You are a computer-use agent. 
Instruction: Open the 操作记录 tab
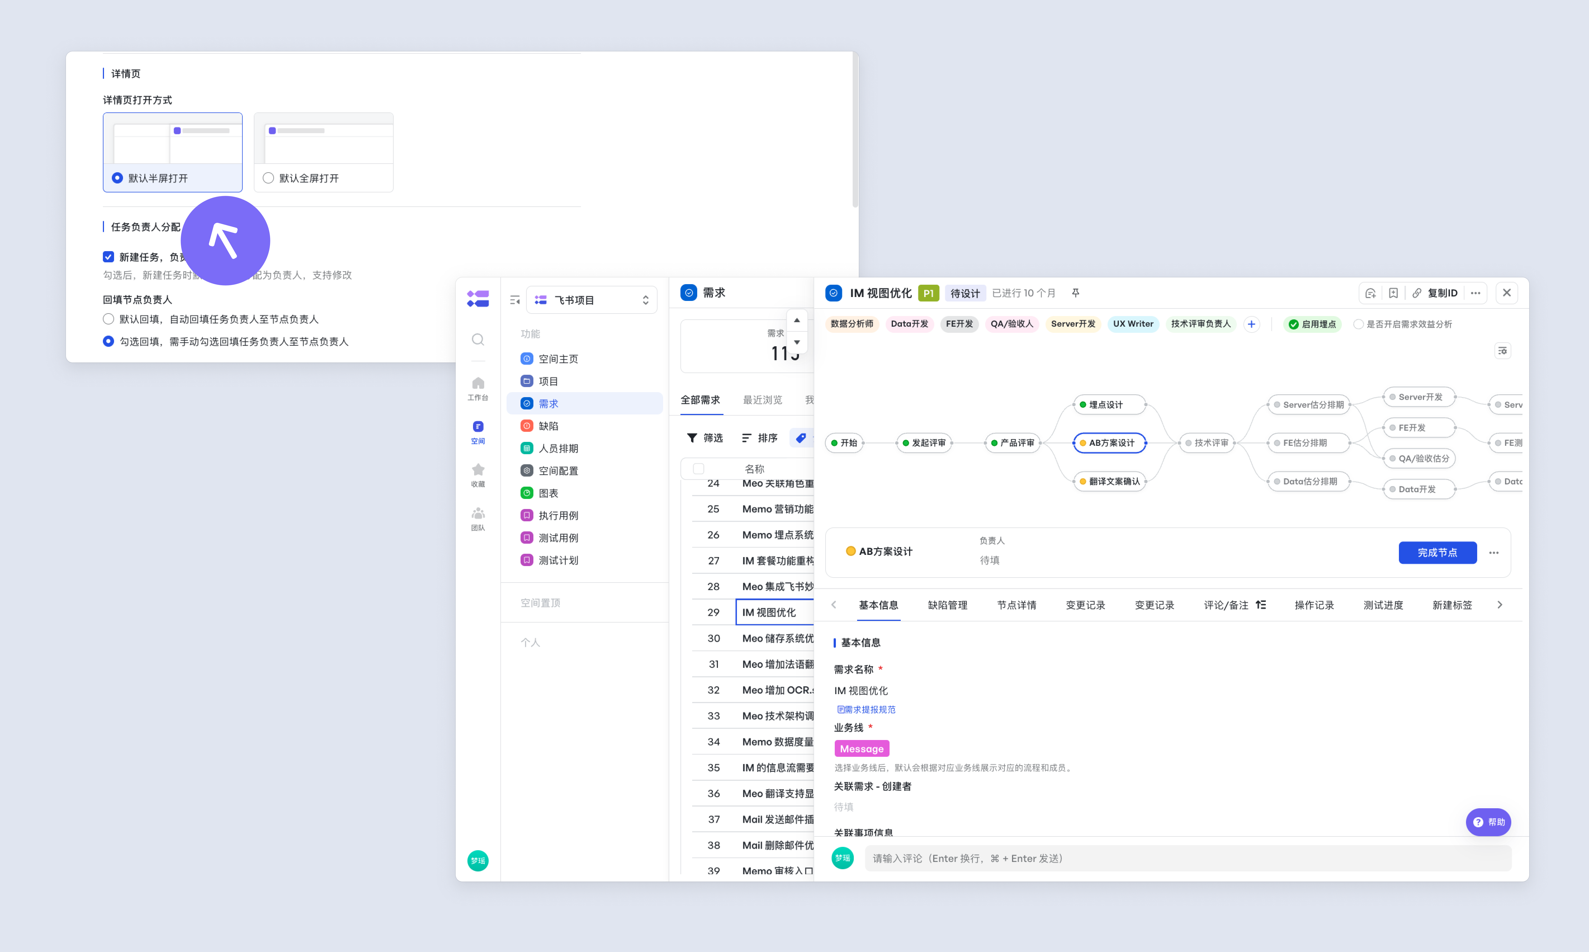pyautogui.click(x=1314, y=604)
